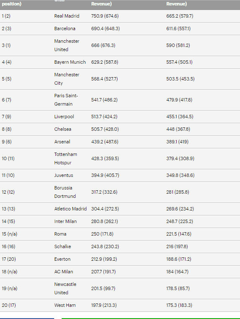
Task: Click Barcelona revenue 690.4 (648.3)
Action: click(x=105, y=29)
